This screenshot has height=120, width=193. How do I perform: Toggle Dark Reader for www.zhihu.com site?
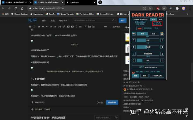click(x=140, y=20)
